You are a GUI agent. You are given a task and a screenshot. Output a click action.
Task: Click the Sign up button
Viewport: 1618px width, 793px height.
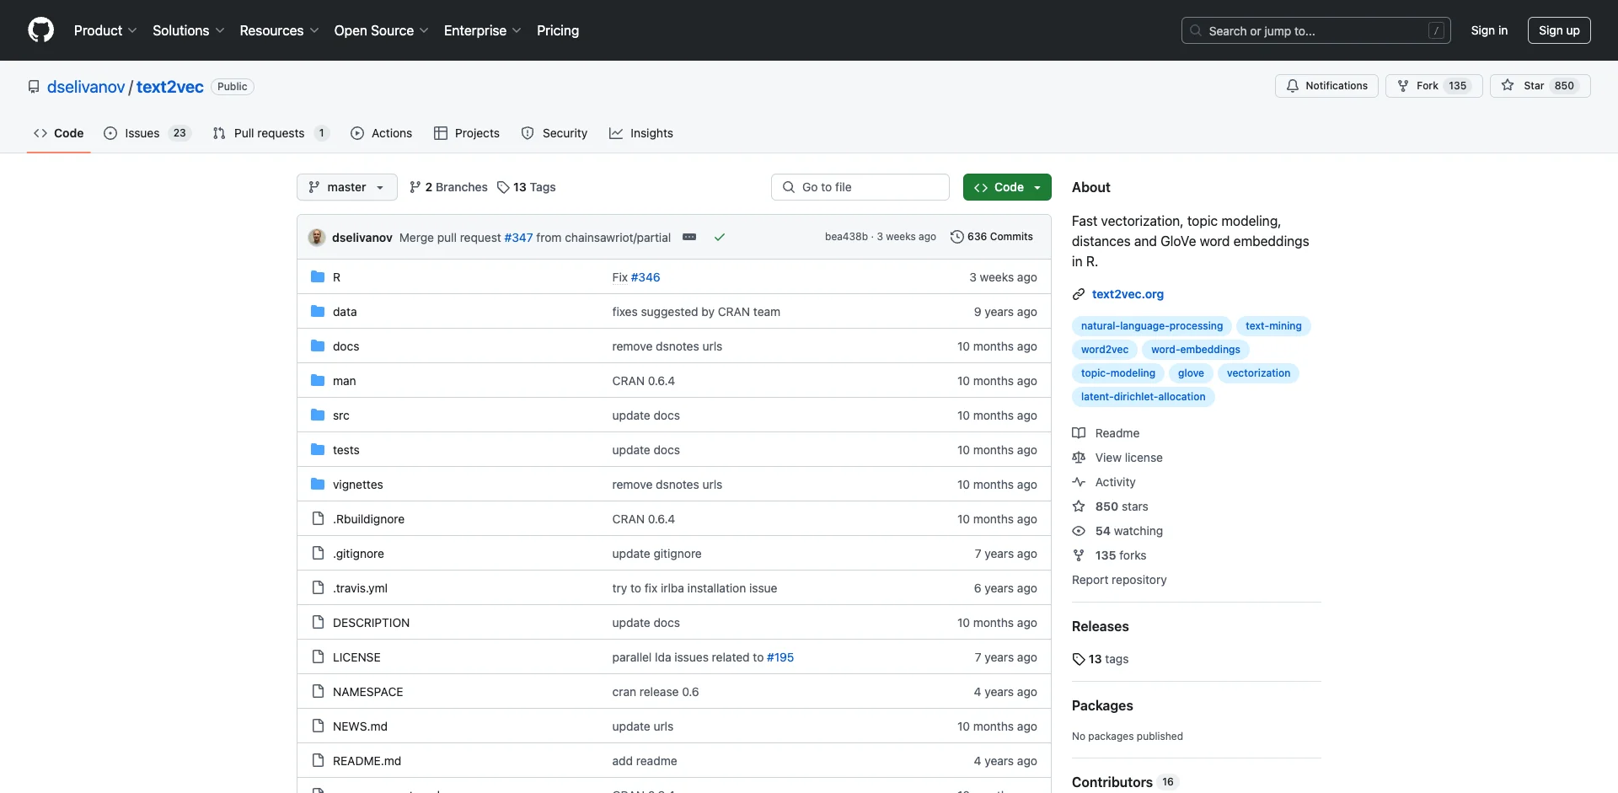1559,30
